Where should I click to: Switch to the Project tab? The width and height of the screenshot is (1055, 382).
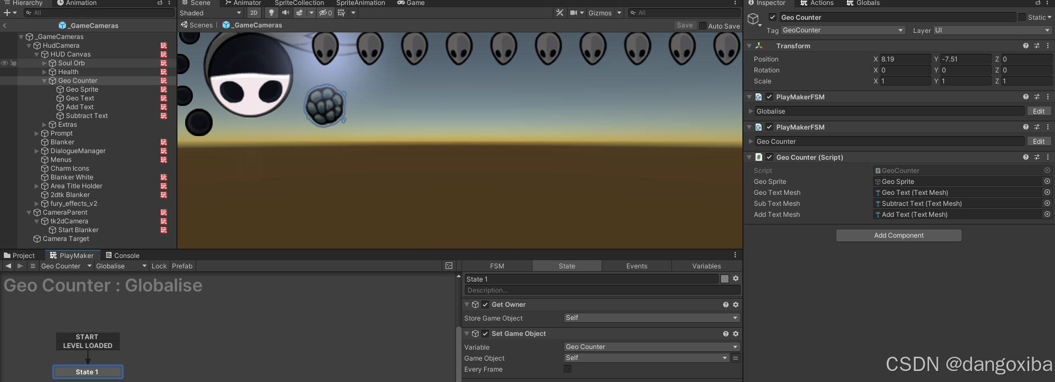19,255
